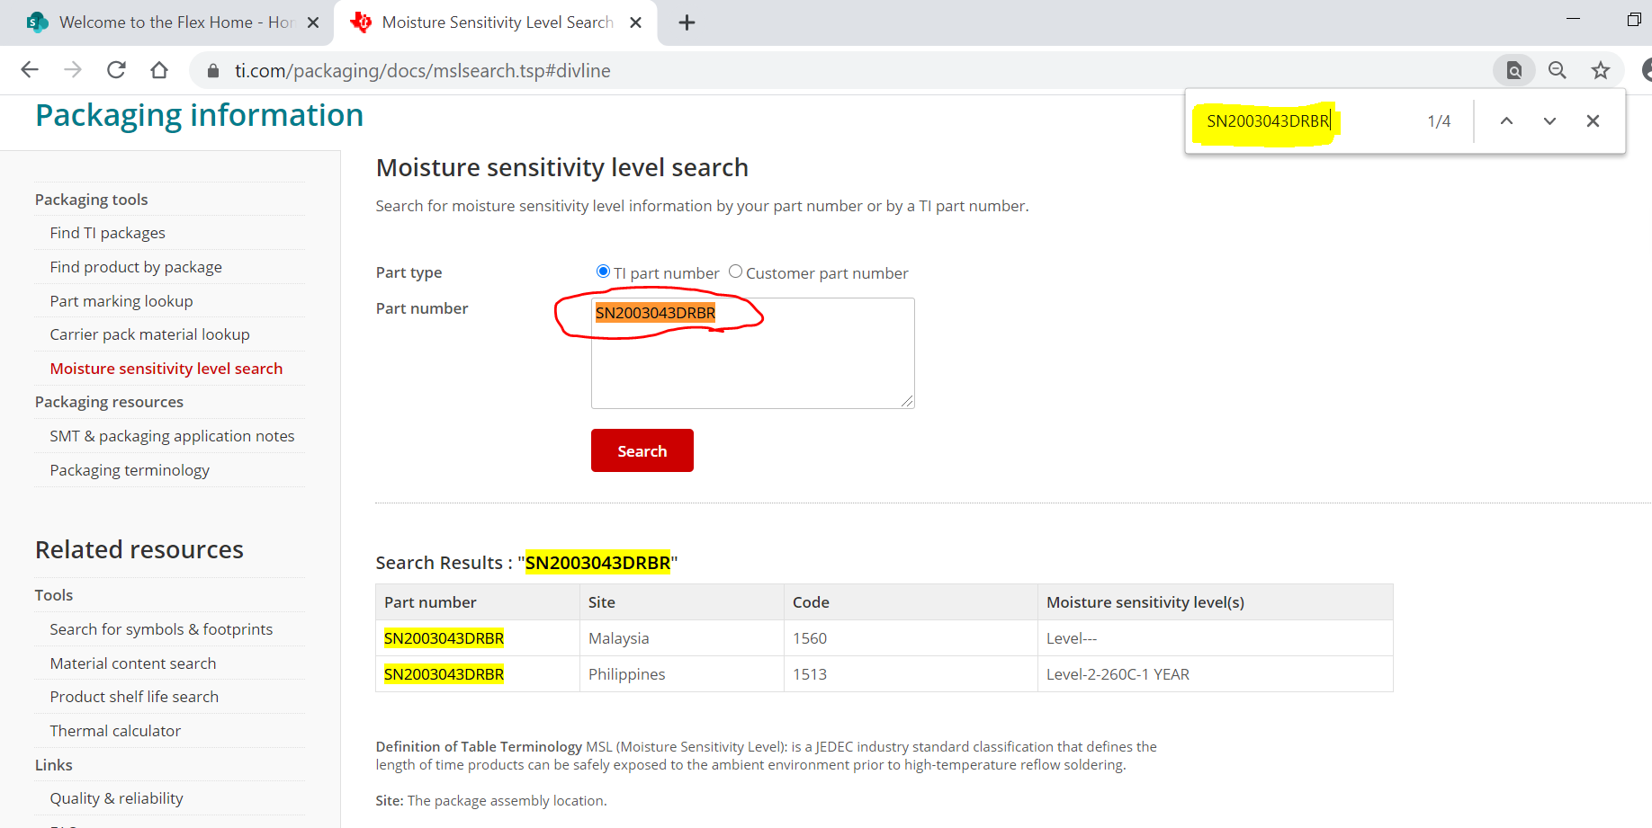The image size is (1652, 828).
Task: Open the find-in-page toolbar icon
Action: (1514, 70)
